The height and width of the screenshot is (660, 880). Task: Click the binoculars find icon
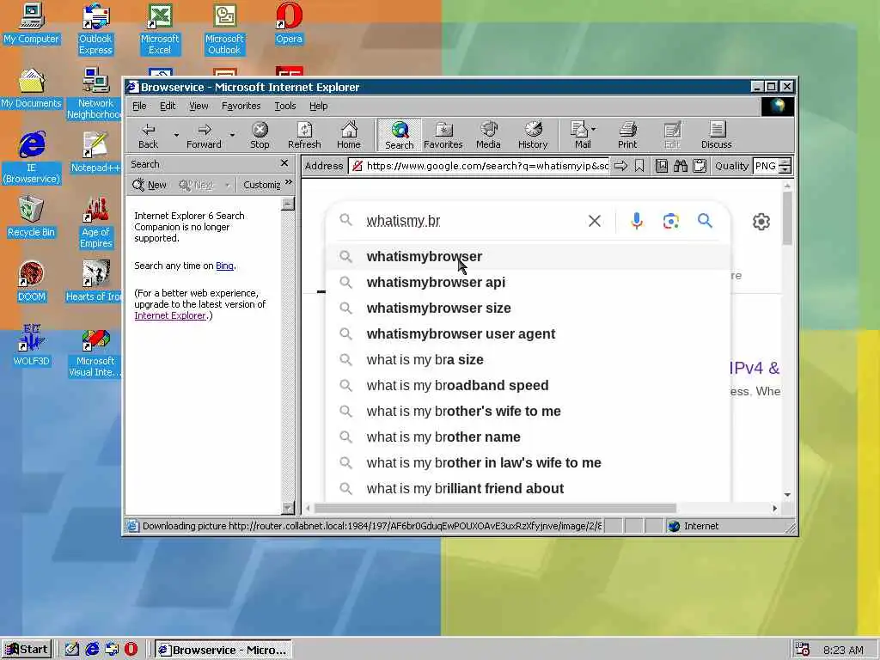681,166
